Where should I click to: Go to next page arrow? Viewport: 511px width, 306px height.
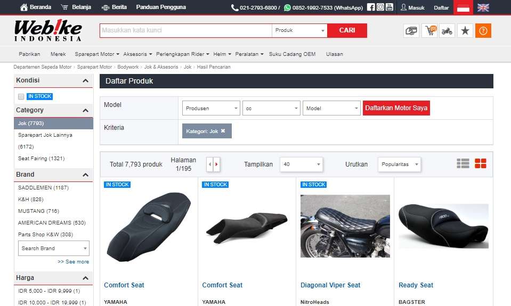[x=216, y=164]
